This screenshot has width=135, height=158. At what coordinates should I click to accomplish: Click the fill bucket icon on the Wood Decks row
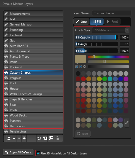point(6,115)
